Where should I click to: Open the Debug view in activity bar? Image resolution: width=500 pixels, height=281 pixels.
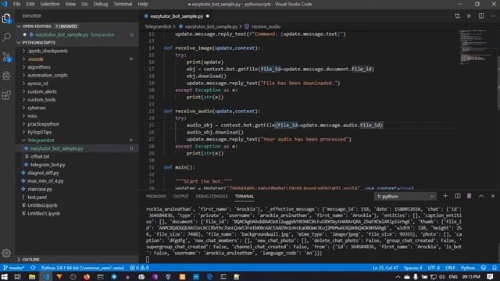pos(6,76)
